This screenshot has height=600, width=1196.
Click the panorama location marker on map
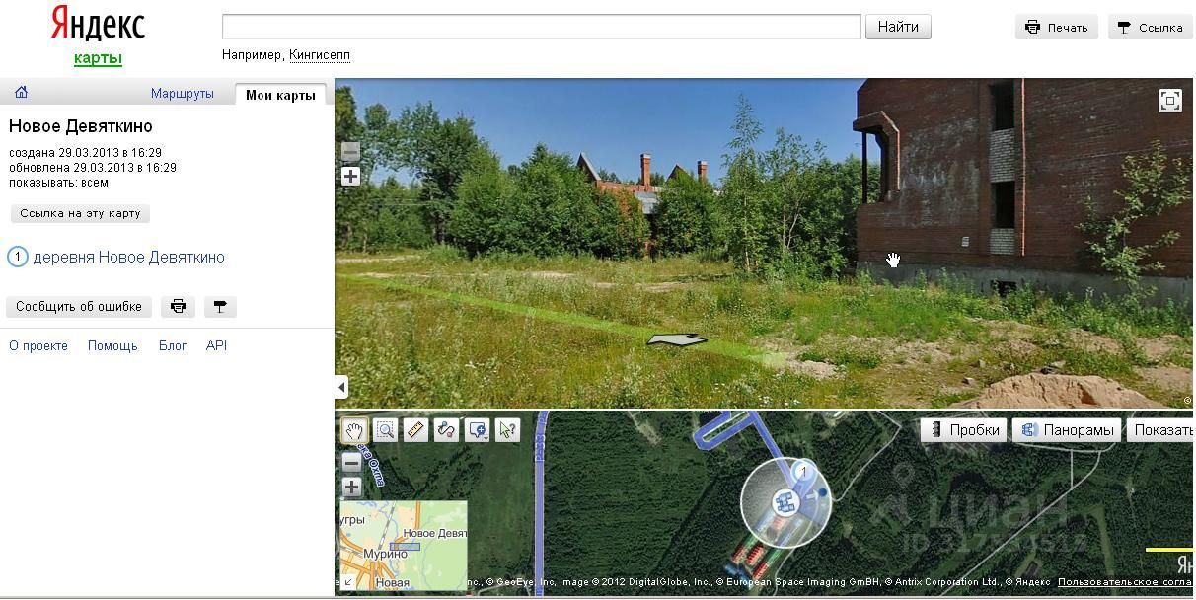(x=785, y=503)
